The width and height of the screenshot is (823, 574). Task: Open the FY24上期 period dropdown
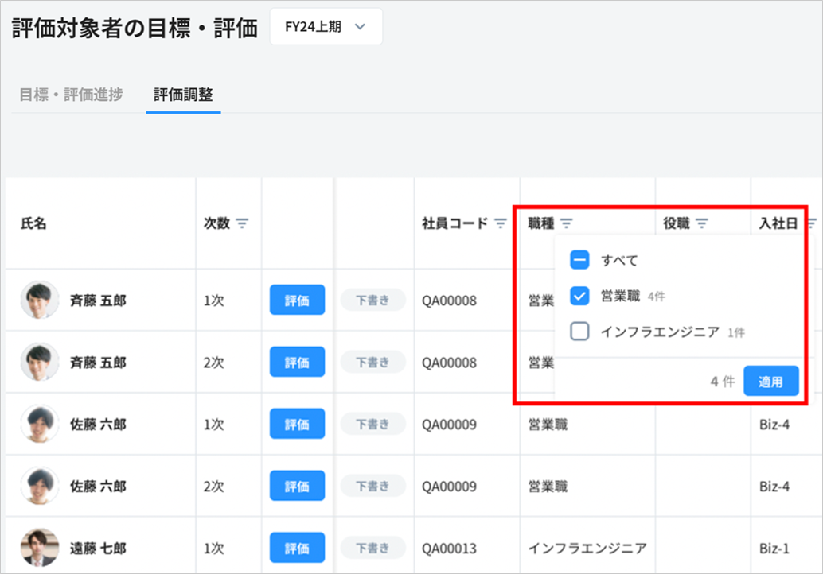coord(326,27)
